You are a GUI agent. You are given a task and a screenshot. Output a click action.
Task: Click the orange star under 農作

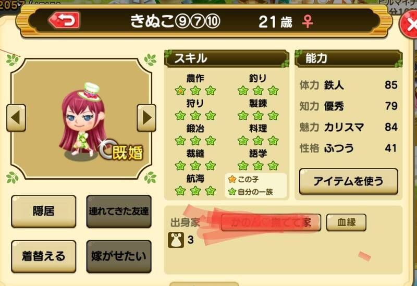click(180, 91)
